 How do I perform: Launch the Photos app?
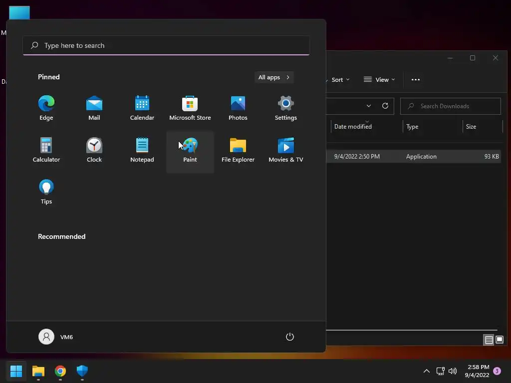coord(238,108)
